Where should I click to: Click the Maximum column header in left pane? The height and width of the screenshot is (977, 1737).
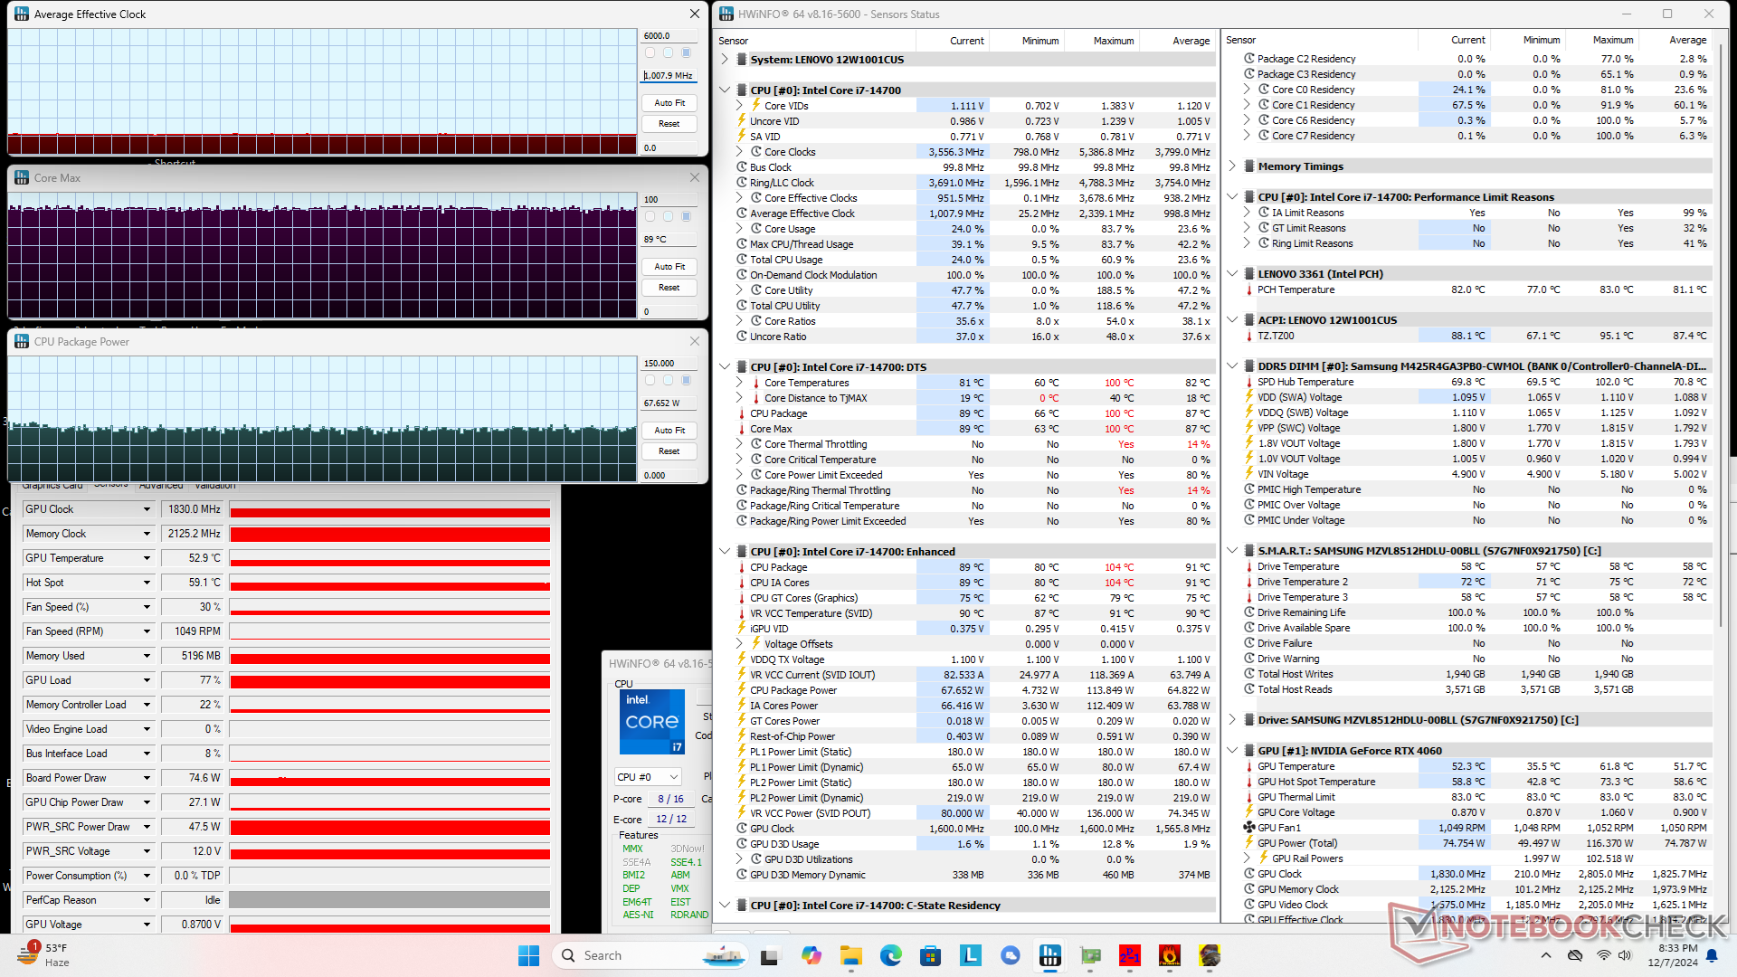pyautogui.click(x=1113, y=41)
